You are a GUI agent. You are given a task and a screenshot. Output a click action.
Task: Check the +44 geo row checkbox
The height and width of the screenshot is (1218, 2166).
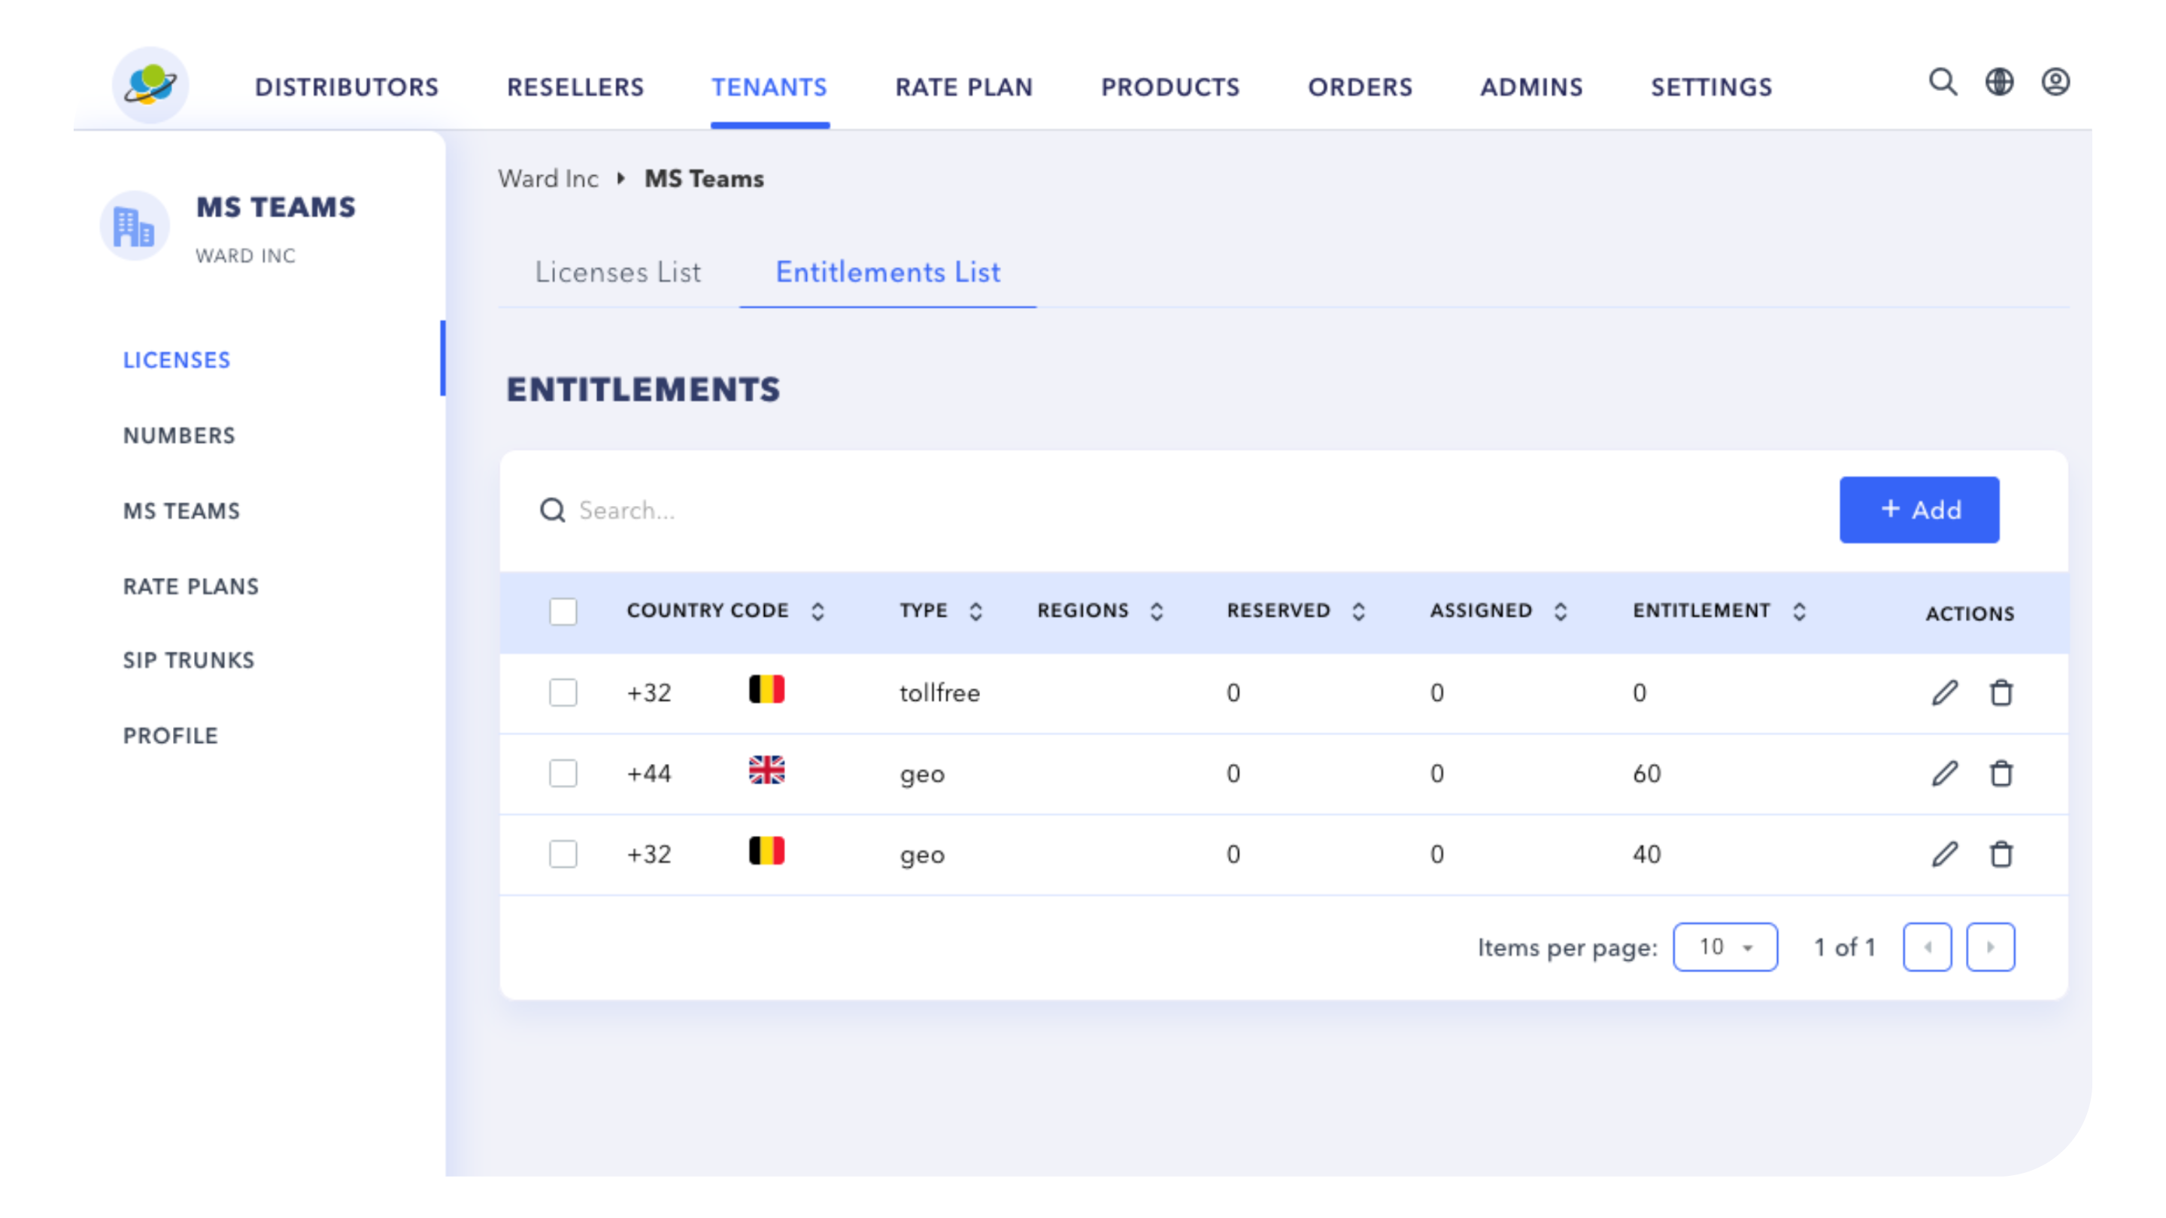click(563, 774)
